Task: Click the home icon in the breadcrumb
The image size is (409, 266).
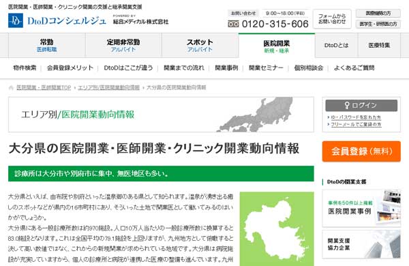Action: pos(11,87)
